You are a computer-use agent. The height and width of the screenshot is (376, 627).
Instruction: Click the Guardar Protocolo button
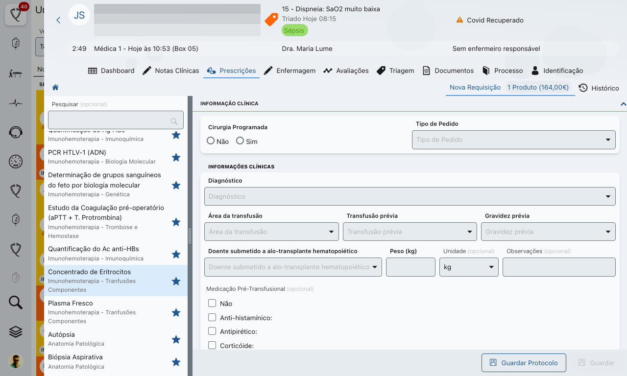pos(524,363)
